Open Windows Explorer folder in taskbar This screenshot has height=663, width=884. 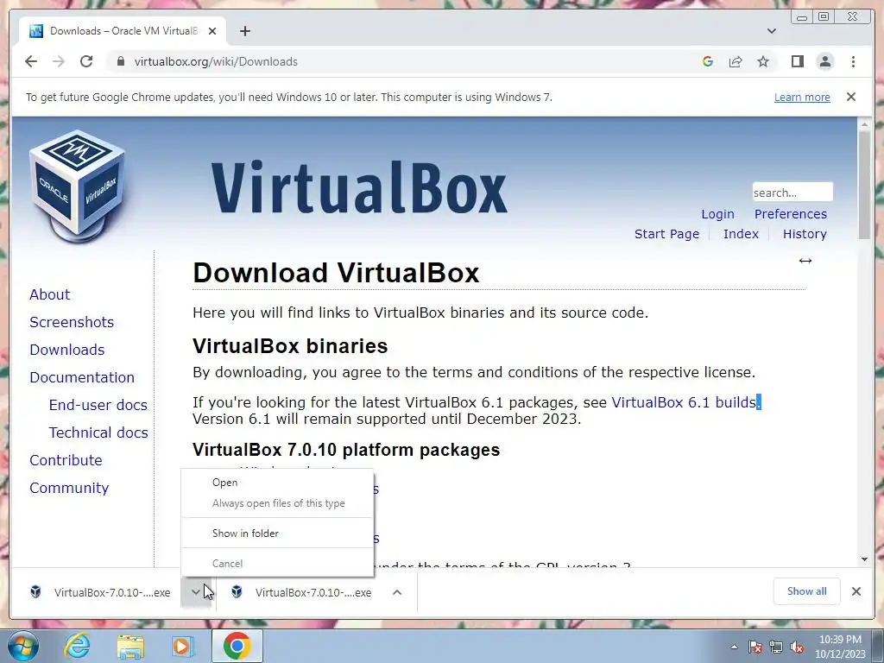coord(130,647)
